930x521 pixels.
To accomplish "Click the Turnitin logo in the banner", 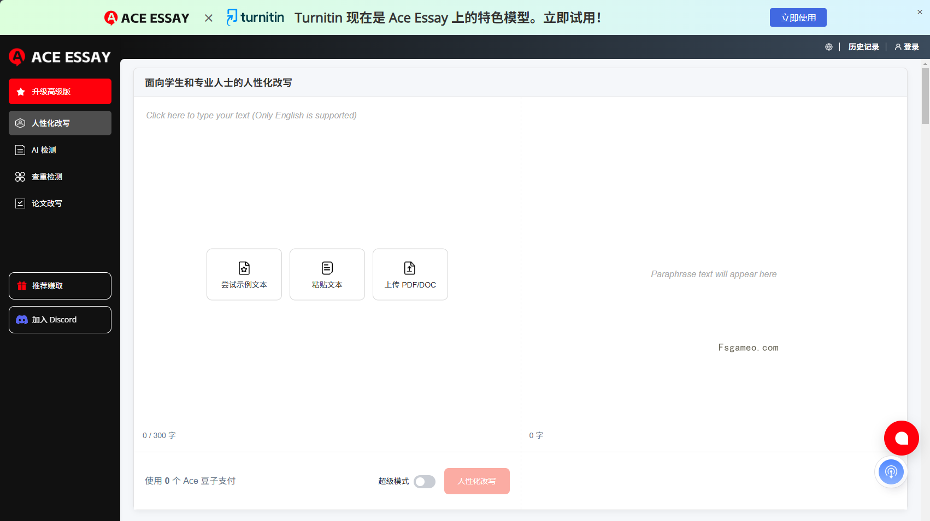I will tap(255, 17).
